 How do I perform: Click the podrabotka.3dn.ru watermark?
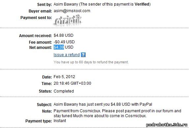tap(167, 125)
